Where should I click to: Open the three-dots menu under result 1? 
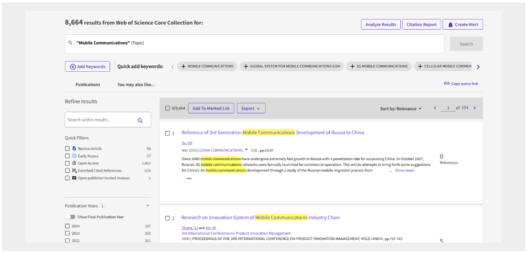[x=189, y=178]
